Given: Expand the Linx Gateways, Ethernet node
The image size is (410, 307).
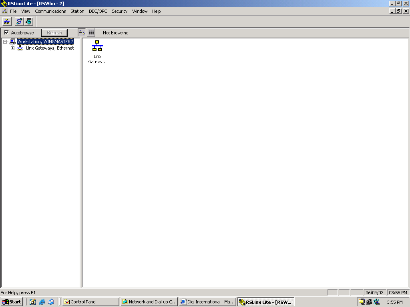Looking at the screenshot, I should tap(13, 48).
